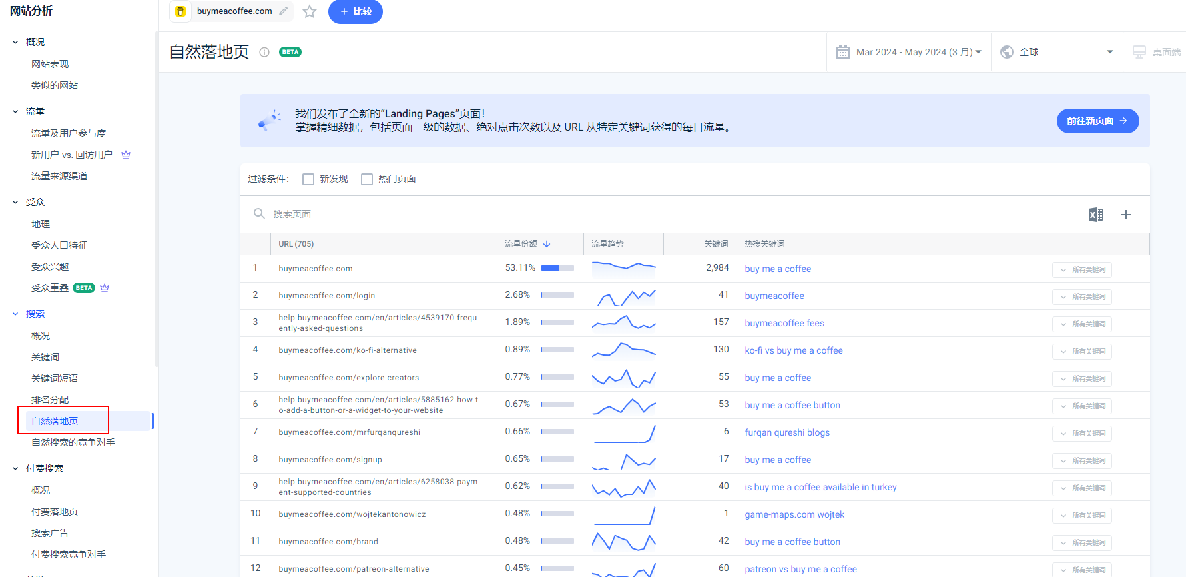
Task: Open the calendar date range icon
Action: tap(843, 52)
